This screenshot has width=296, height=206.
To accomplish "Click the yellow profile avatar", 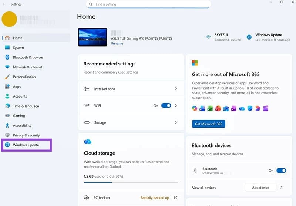I will pos(9,19).
